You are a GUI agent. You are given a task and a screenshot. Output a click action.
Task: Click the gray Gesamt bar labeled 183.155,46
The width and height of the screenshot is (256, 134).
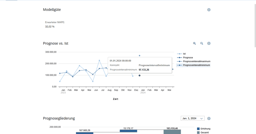[x=172, y=132]
